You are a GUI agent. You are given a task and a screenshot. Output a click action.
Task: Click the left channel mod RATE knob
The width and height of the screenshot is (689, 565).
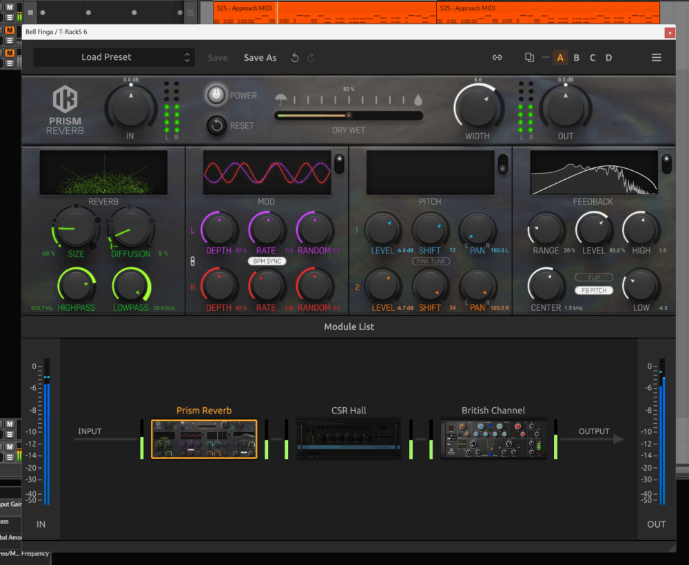267,229
